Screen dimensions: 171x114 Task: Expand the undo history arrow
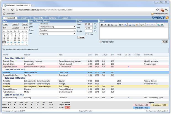(x=149, y=25)
